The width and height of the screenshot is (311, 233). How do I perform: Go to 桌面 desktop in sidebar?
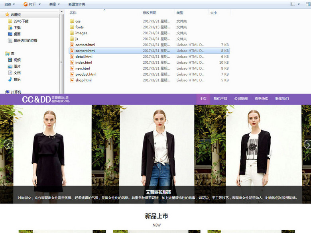pos(14,34)
